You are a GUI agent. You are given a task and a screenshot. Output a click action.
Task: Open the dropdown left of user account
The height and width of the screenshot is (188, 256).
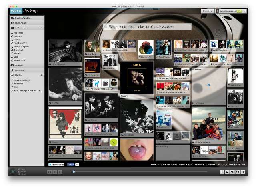(x=206, y=12)
